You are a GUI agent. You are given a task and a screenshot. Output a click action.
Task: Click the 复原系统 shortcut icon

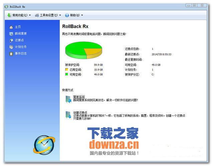pos(68,99)
